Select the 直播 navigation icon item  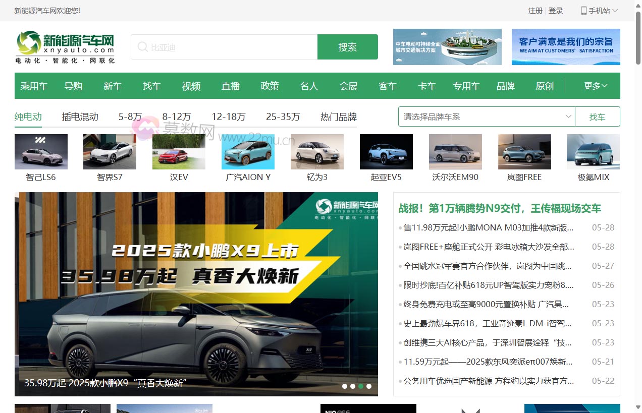point(230,86)
